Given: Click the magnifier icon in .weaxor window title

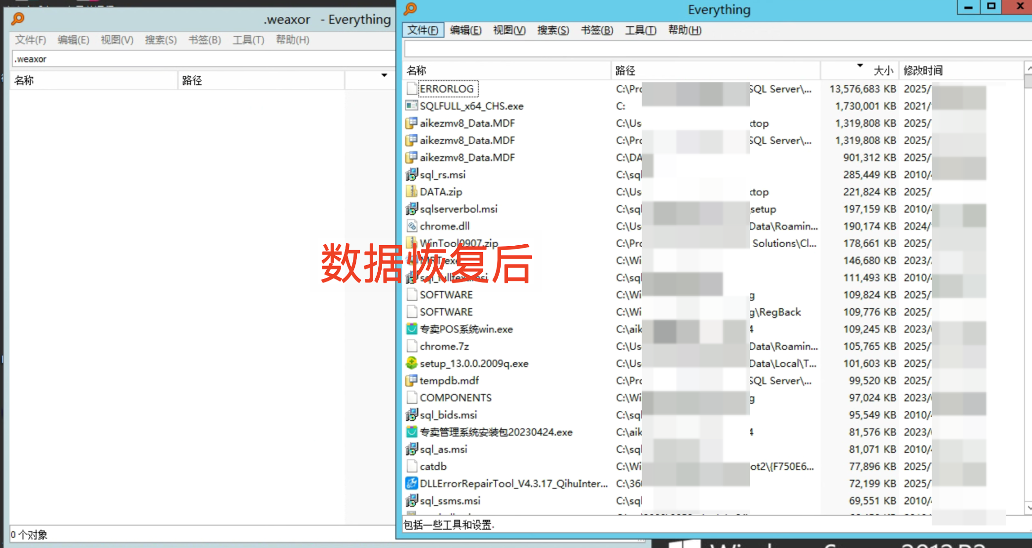Looking at the screenshot, I should click(x=18, y=19).
